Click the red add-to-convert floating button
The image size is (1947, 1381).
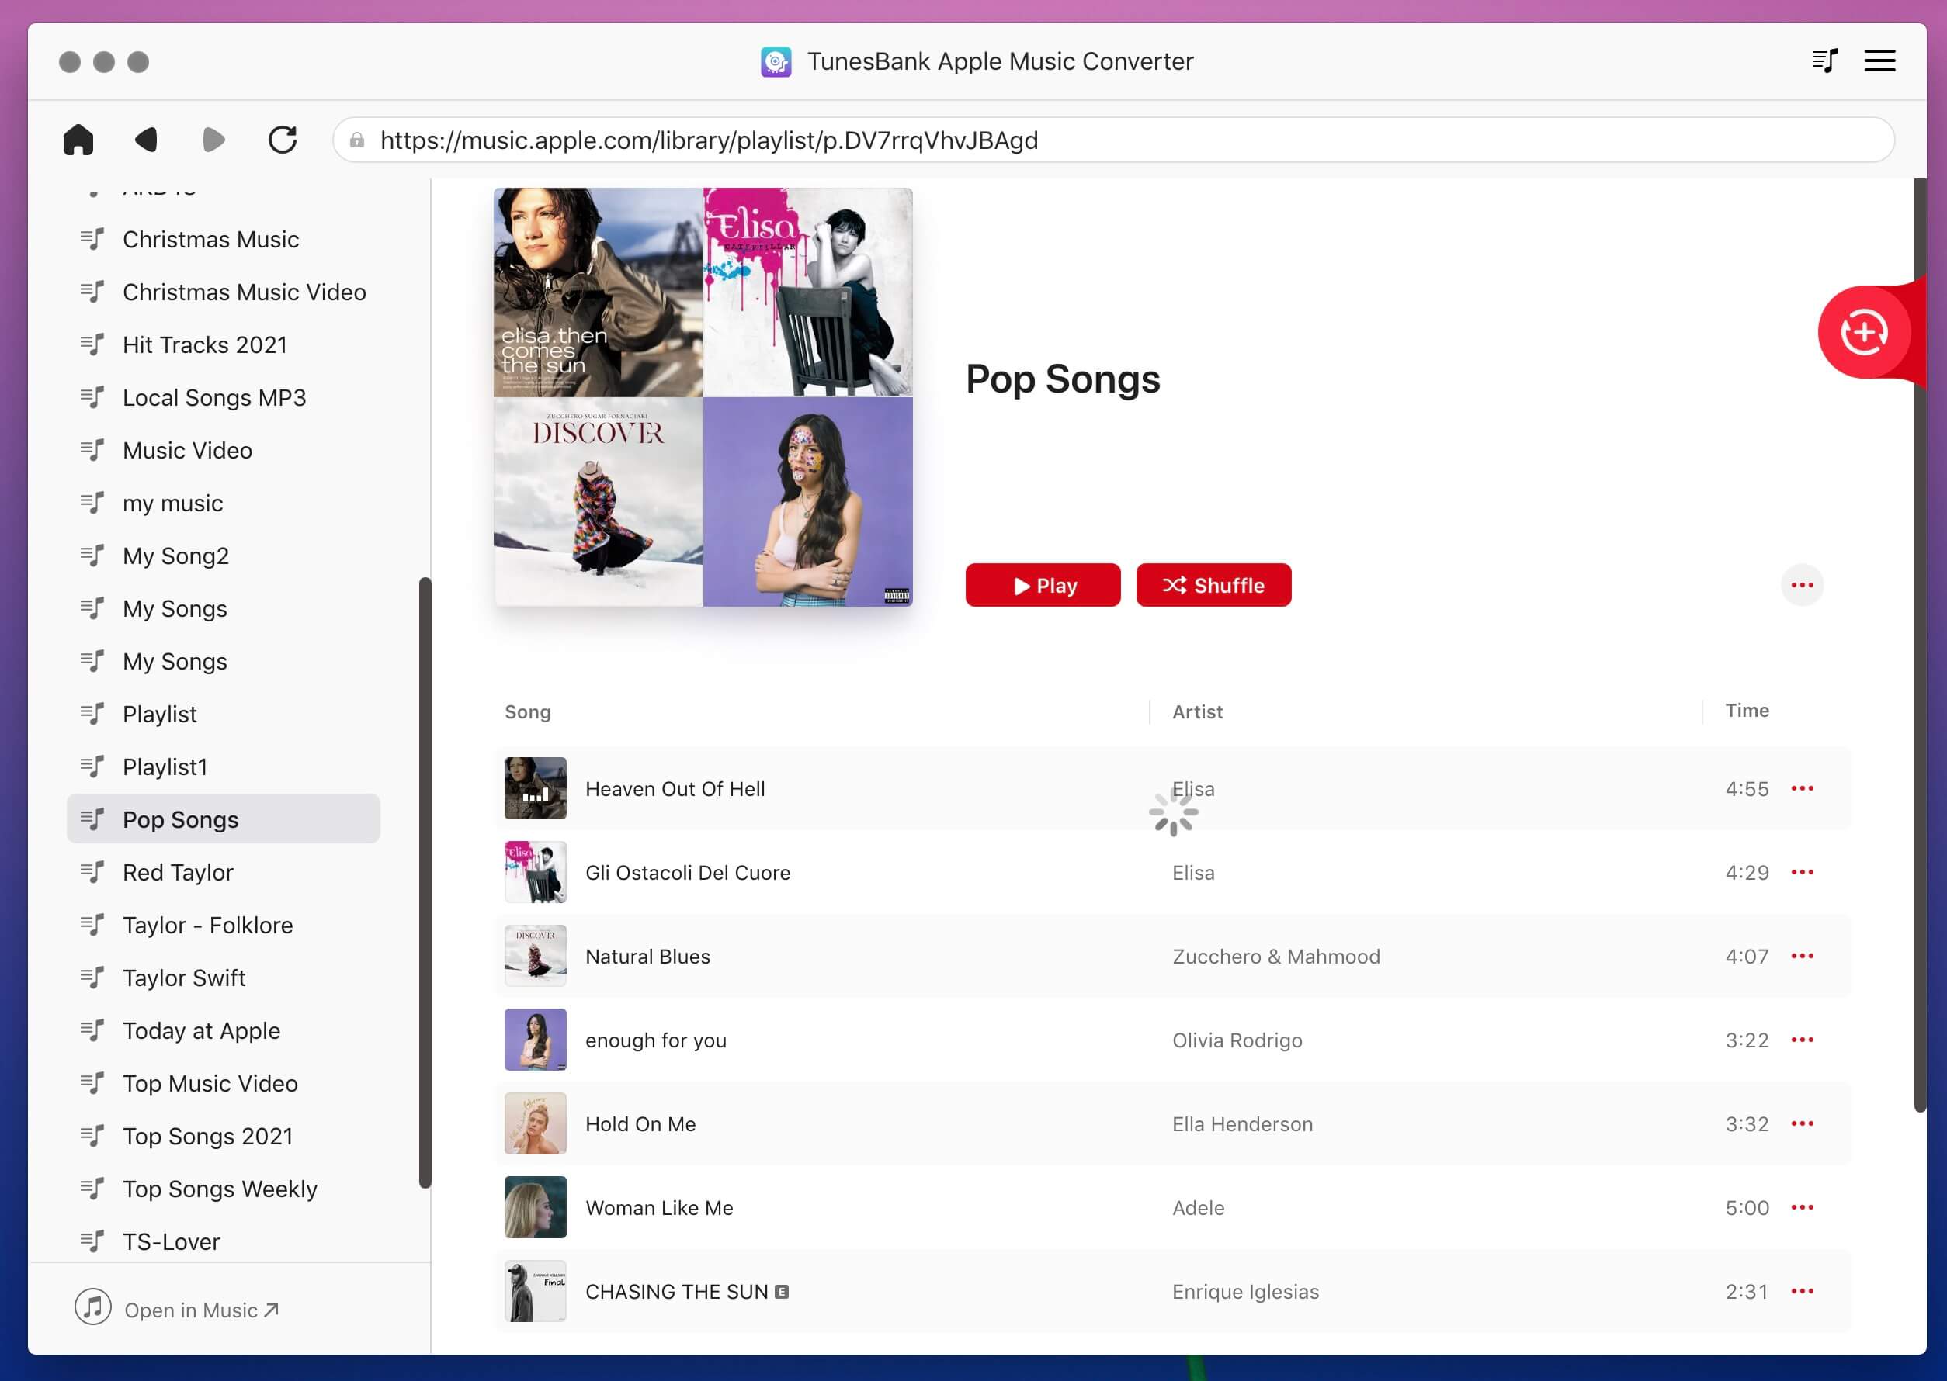[1865, 333]
